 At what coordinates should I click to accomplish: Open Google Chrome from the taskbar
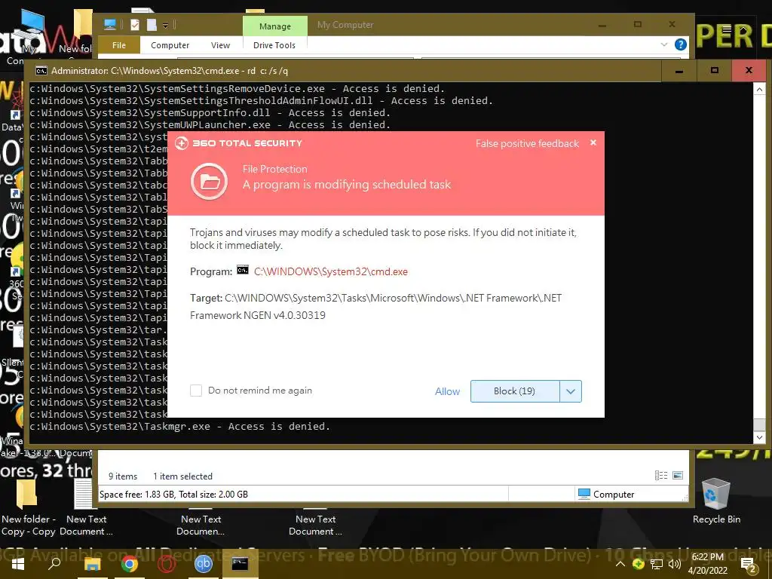click(x=130, y=564)
